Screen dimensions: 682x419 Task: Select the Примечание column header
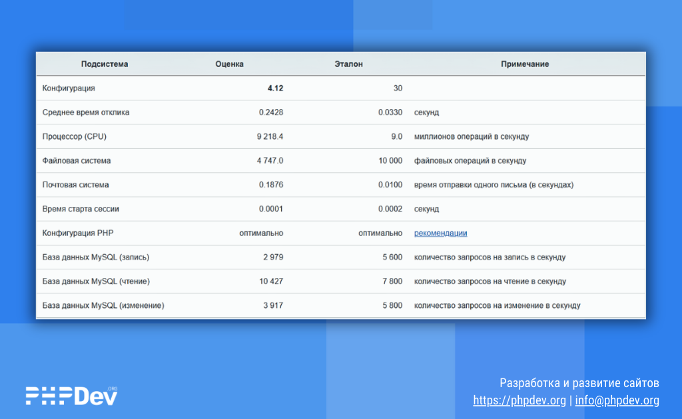point(525,65)
